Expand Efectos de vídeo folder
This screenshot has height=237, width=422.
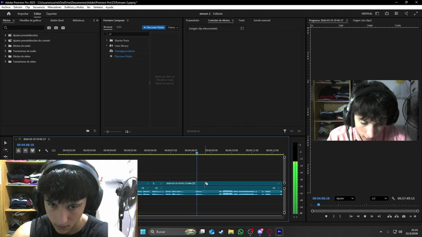(5, 56)
